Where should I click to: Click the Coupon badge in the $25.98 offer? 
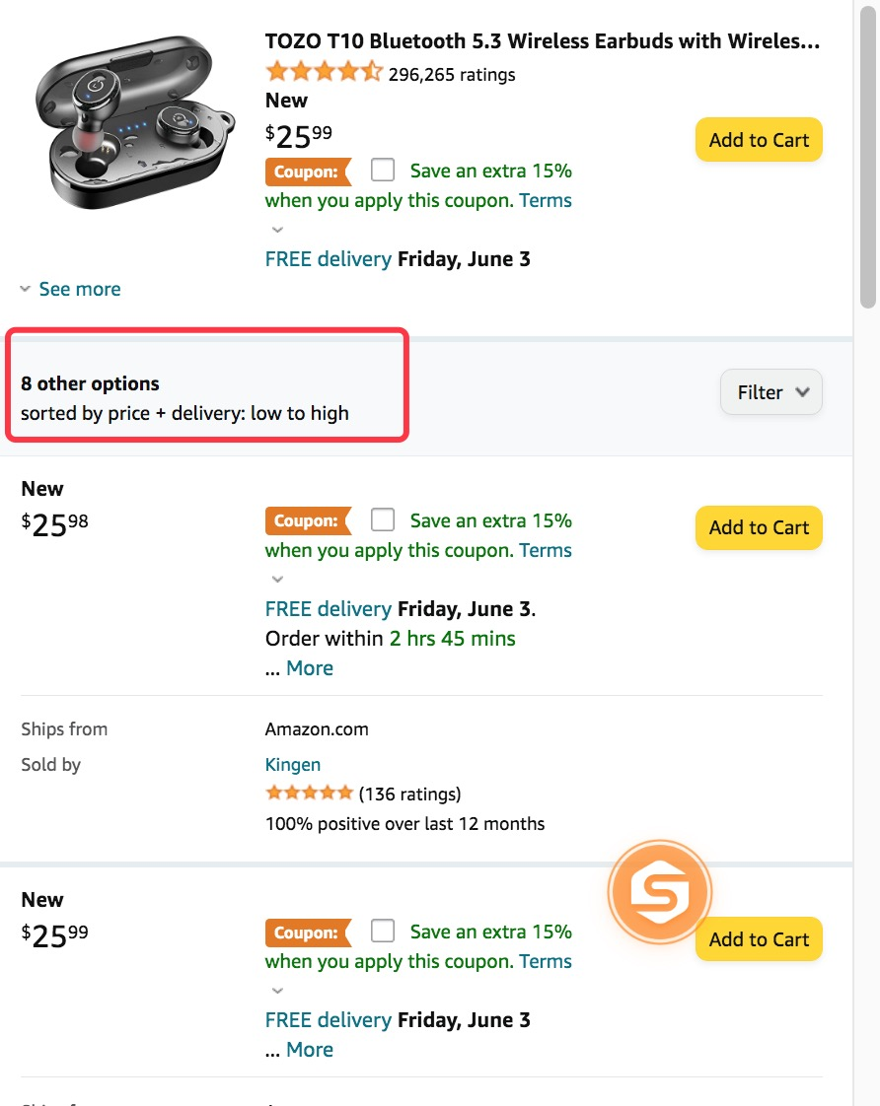coord(307,520)
